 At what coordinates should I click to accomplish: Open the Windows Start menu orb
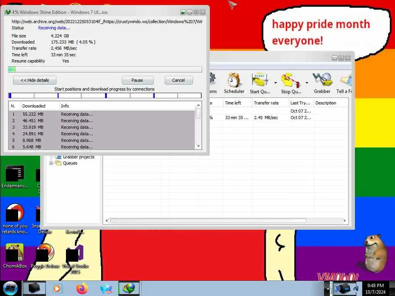10,288
